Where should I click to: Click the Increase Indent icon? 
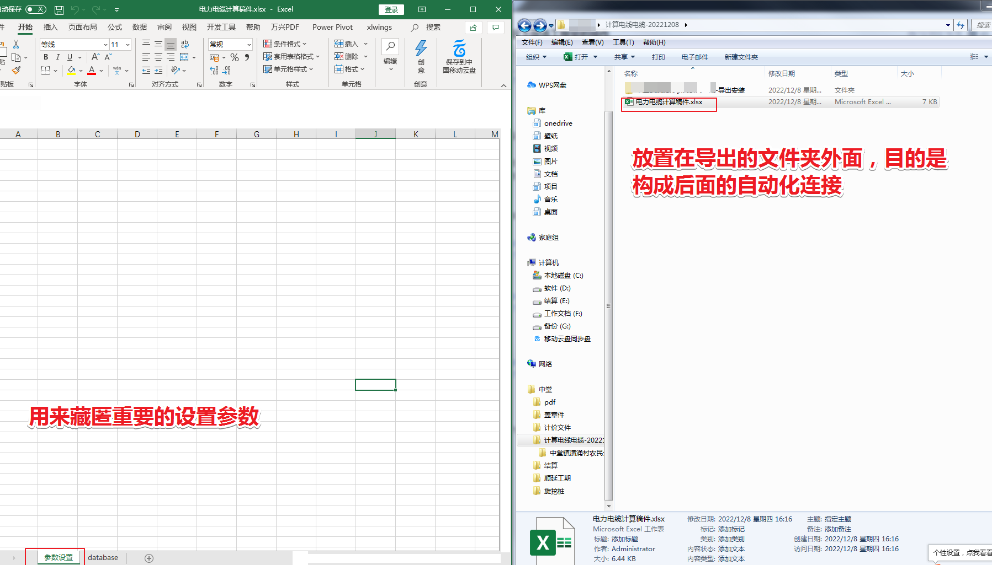[158, 70]
